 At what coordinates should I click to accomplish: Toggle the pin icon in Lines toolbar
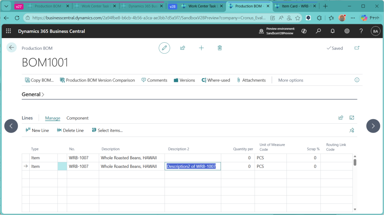[351, 130]
